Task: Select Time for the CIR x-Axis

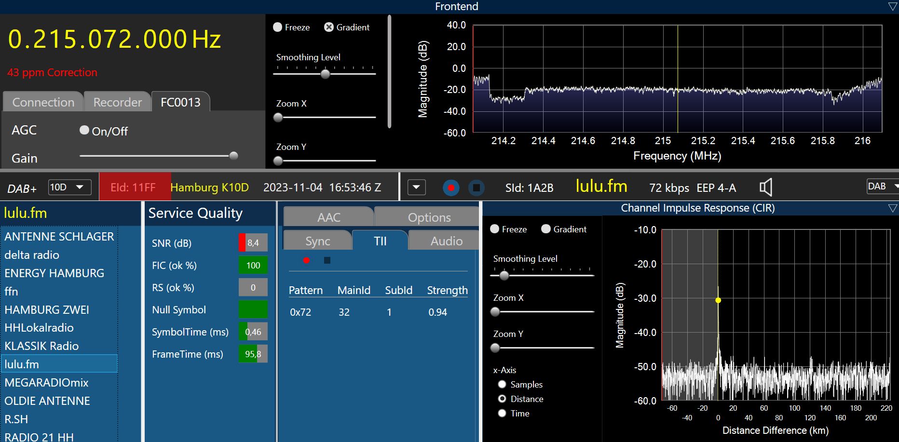Action: click(502, 413)
